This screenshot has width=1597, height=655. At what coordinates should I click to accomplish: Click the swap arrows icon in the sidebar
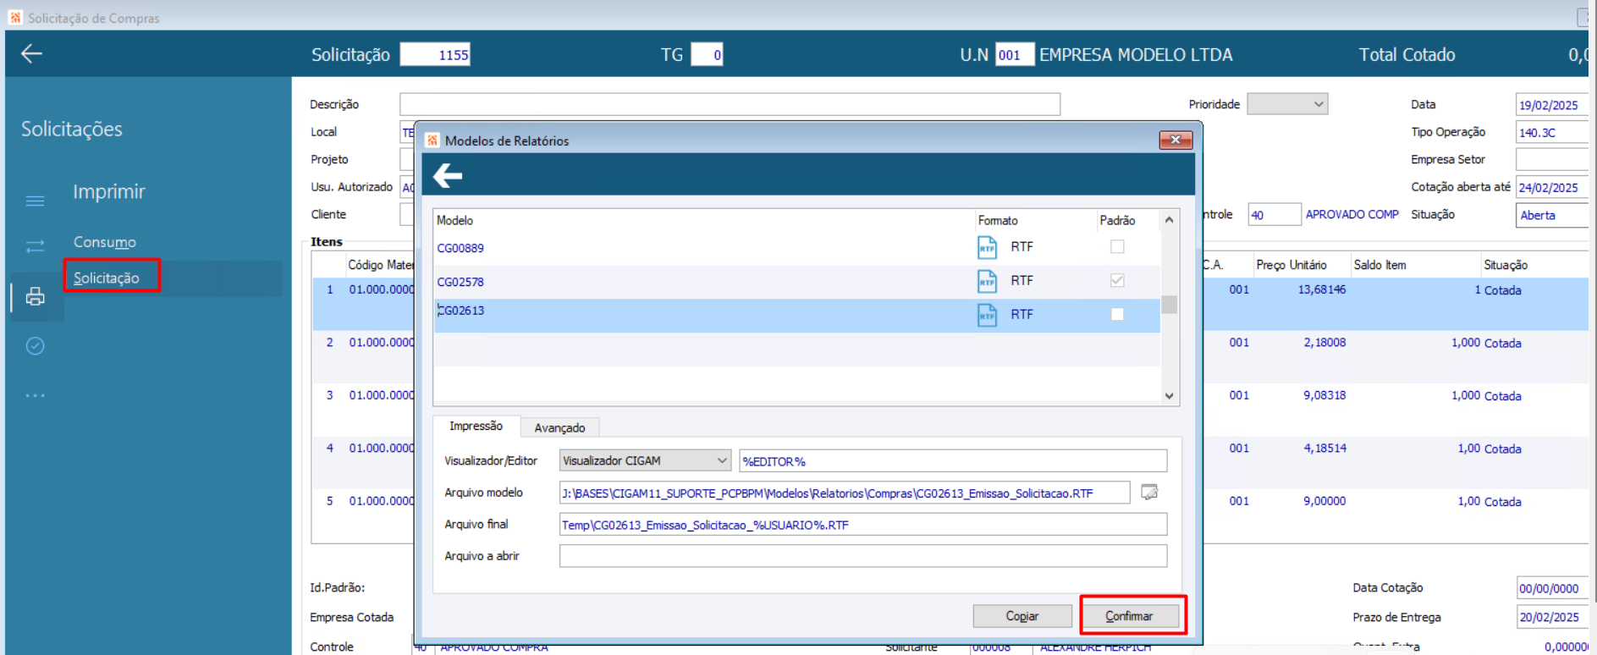pyautogui.click(x=35, y=246)
